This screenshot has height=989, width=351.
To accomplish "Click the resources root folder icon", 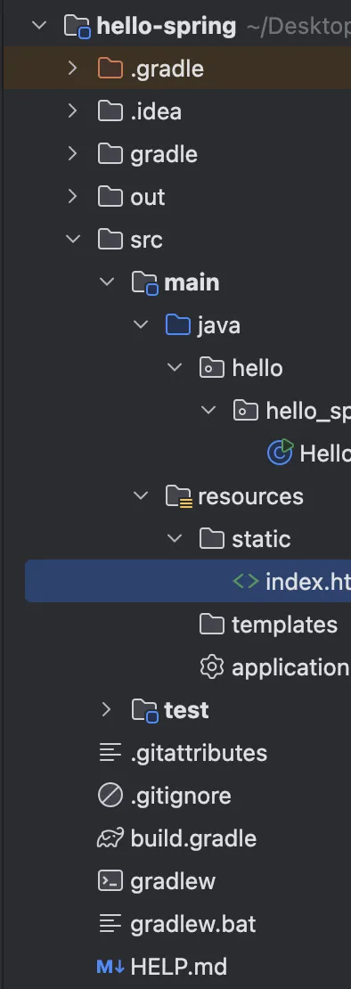I will click(179, 496).
